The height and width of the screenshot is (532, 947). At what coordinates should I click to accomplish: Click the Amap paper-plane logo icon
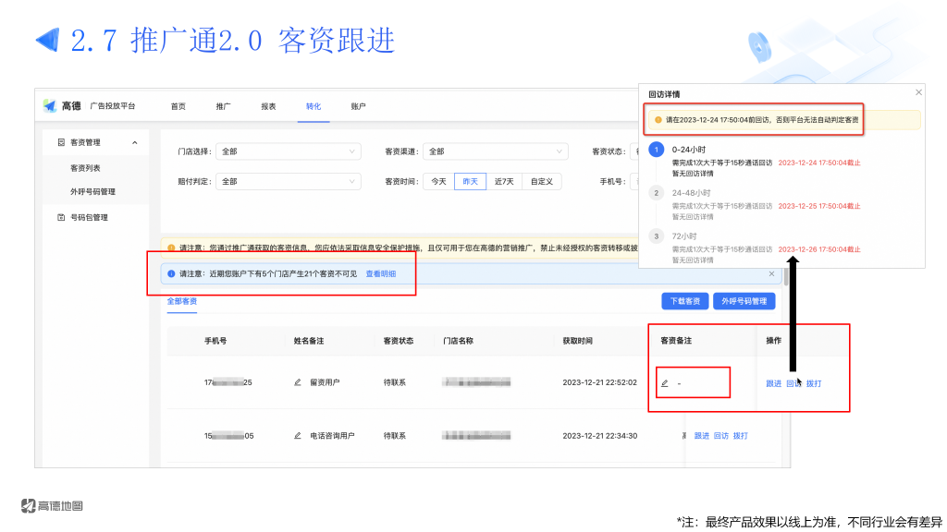click(50, 105)
